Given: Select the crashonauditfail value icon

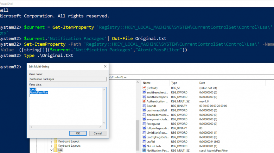Looking at the screenshot, I should coord(144,110).
